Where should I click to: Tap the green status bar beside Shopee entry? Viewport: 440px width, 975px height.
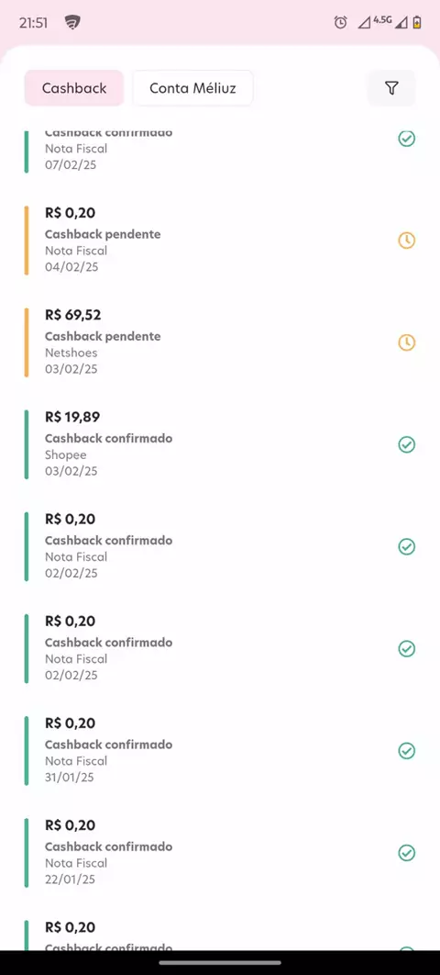pyautogui.click(x=26, y=444)
